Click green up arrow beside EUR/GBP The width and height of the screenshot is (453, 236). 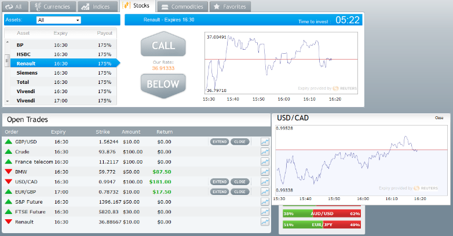(x=9, y=191)
